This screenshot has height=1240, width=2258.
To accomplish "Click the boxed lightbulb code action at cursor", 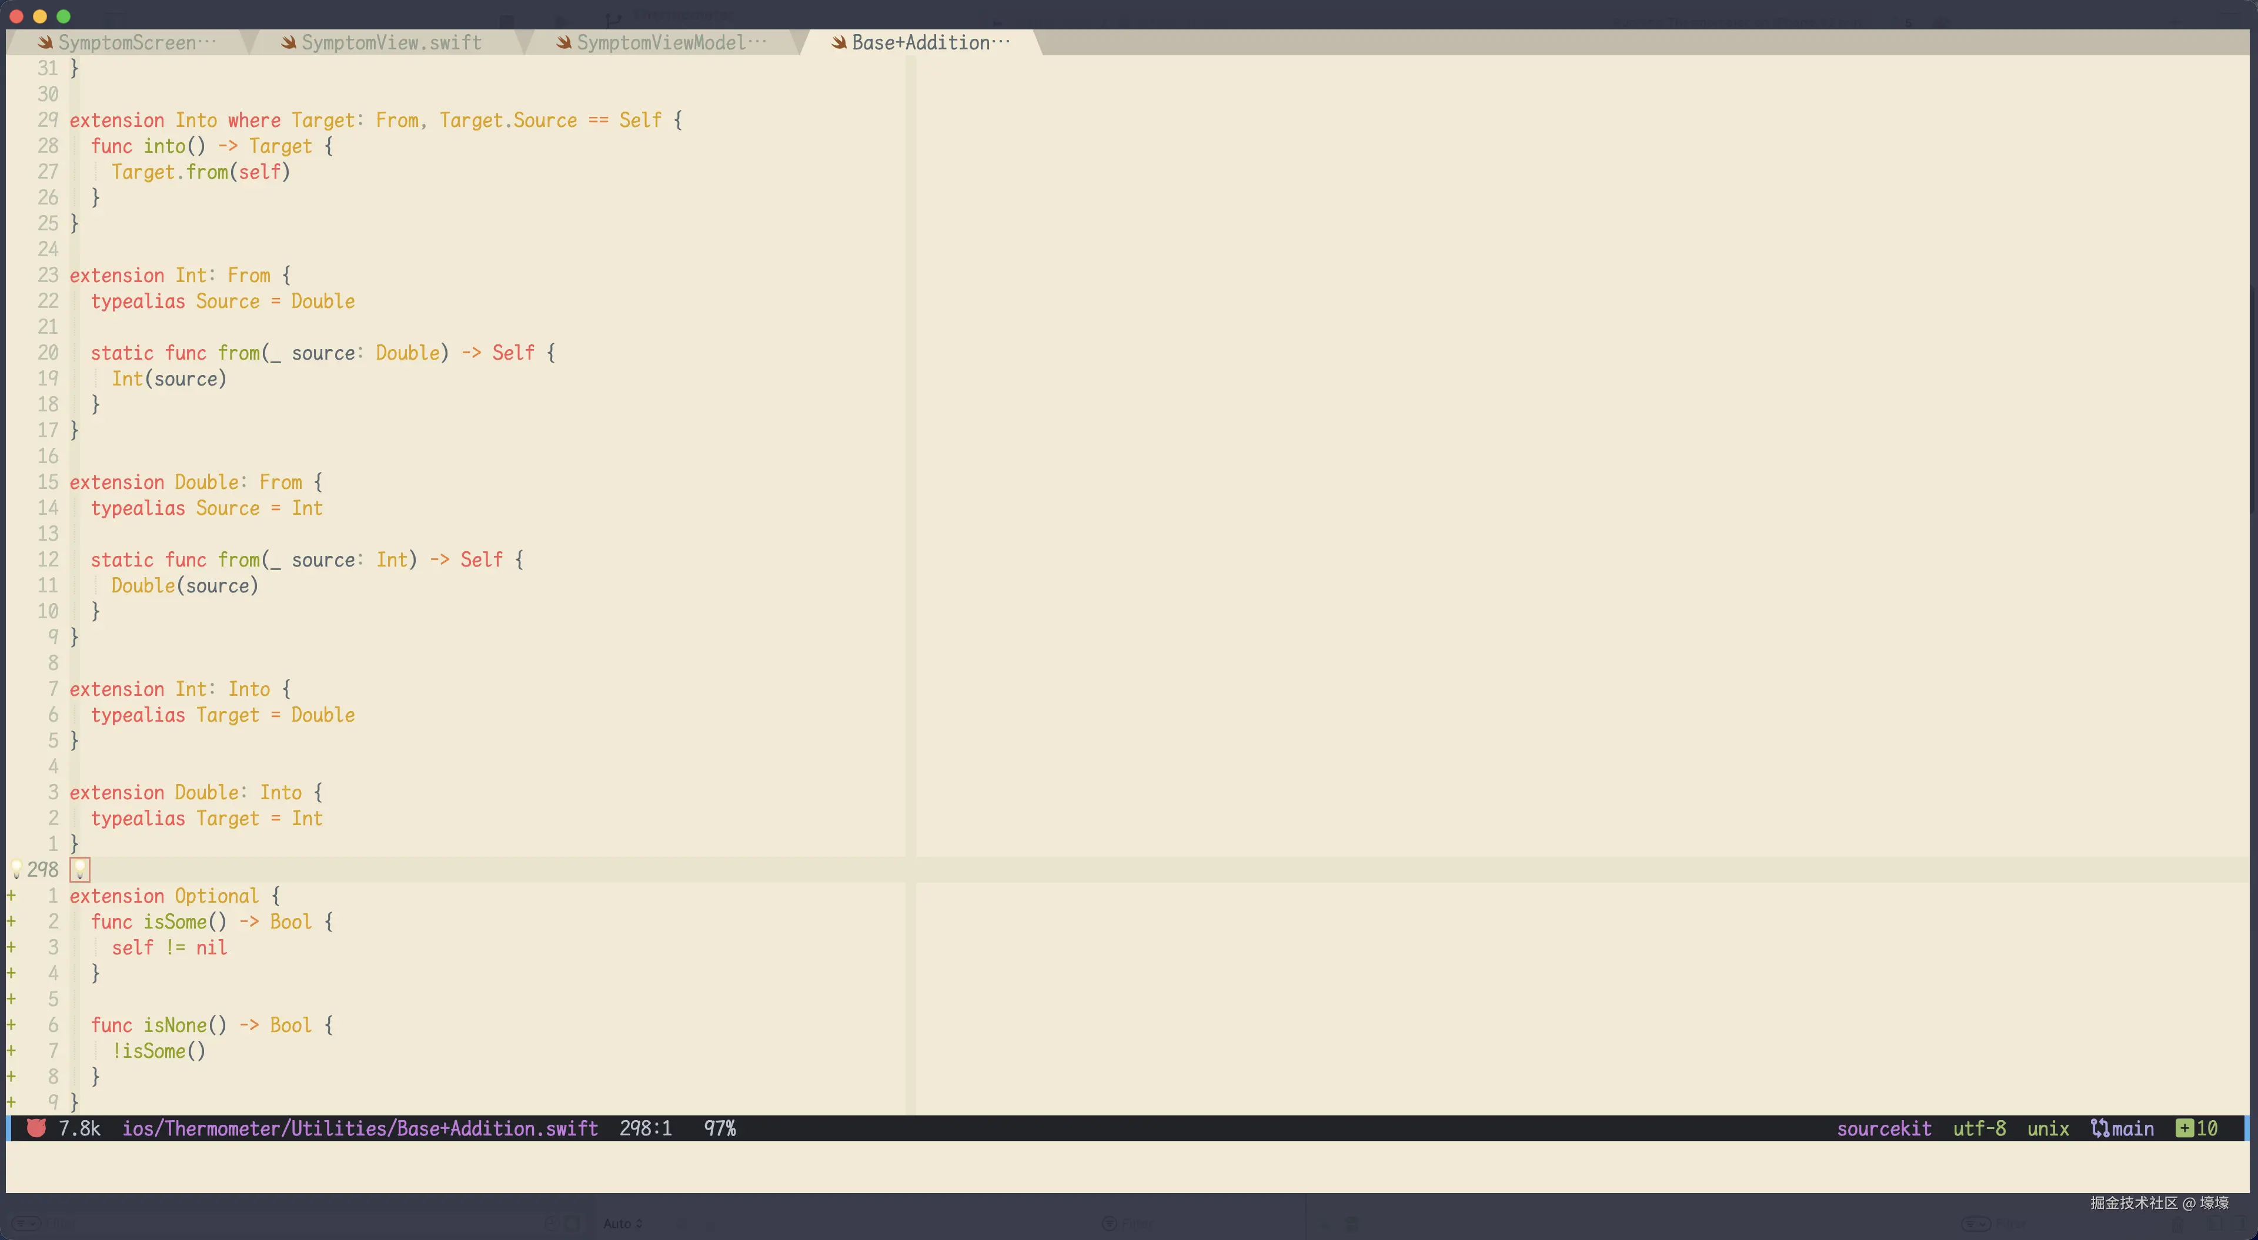I will pyautogui.click(x=80, y=869).
